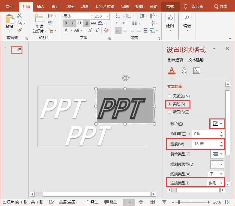This screenshot has width=235, height=206.
Task: Close the Format Shape pane
Action: click(x=227, y=48)
